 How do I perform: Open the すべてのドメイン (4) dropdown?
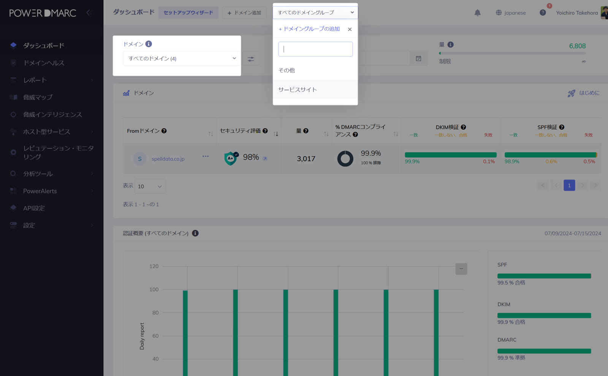click(182, 59)
